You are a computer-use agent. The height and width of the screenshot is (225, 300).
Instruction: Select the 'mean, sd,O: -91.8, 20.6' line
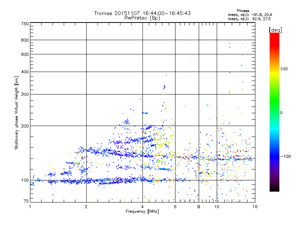click(x=250, y=15)
